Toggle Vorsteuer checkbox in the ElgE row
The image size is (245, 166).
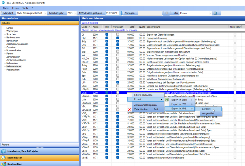(x=118, y=38)
